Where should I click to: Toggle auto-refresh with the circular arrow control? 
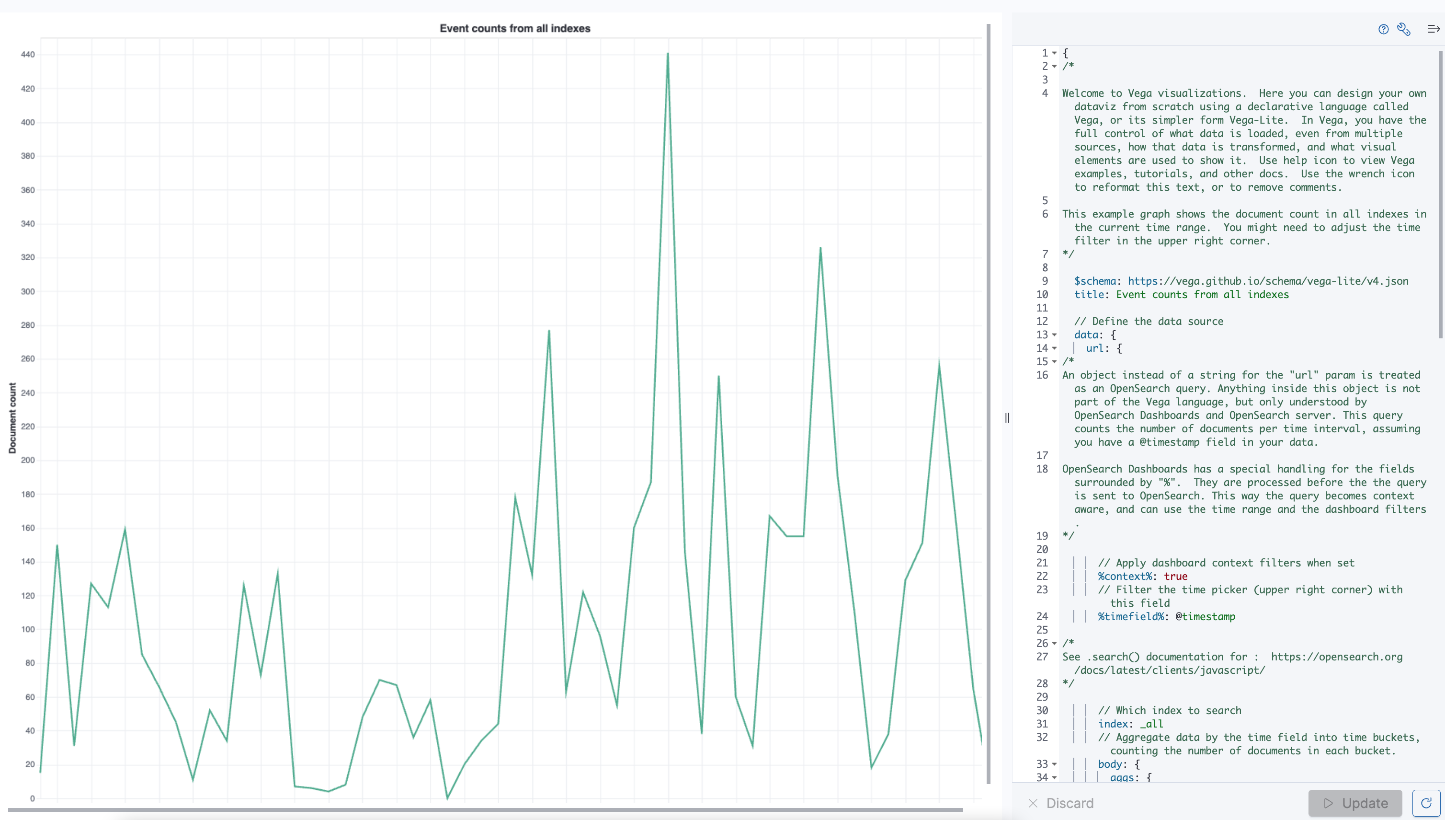(1428, 803)
